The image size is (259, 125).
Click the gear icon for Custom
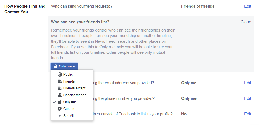click(60, 109)
